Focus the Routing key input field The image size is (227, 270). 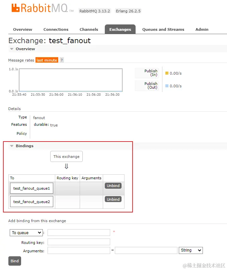(79, 242)
